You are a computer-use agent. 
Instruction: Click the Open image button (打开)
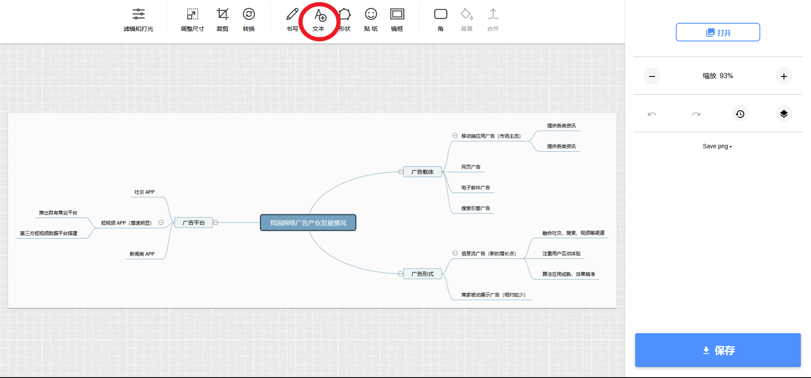click(x=718, y=33)
